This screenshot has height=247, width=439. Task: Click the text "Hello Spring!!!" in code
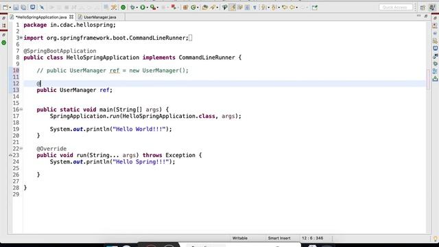(141, 162)
